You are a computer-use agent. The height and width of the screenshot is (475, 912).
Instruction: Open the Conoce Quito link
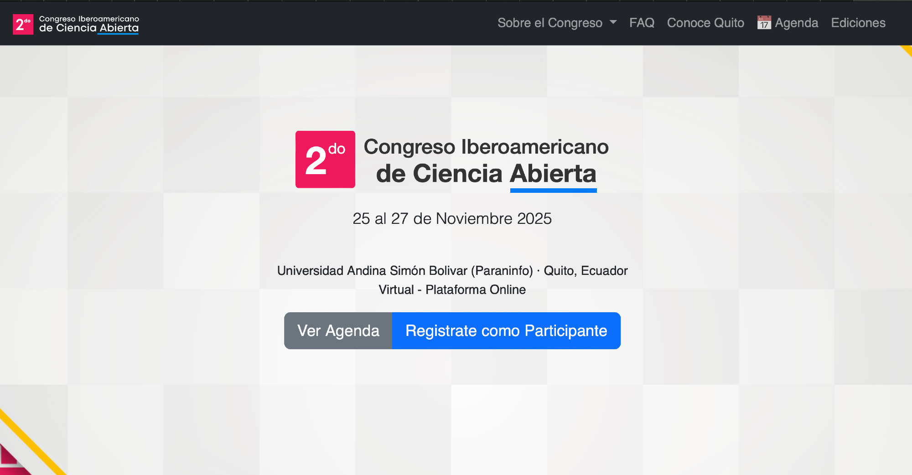pyautogui.click(x=705, y=23)
